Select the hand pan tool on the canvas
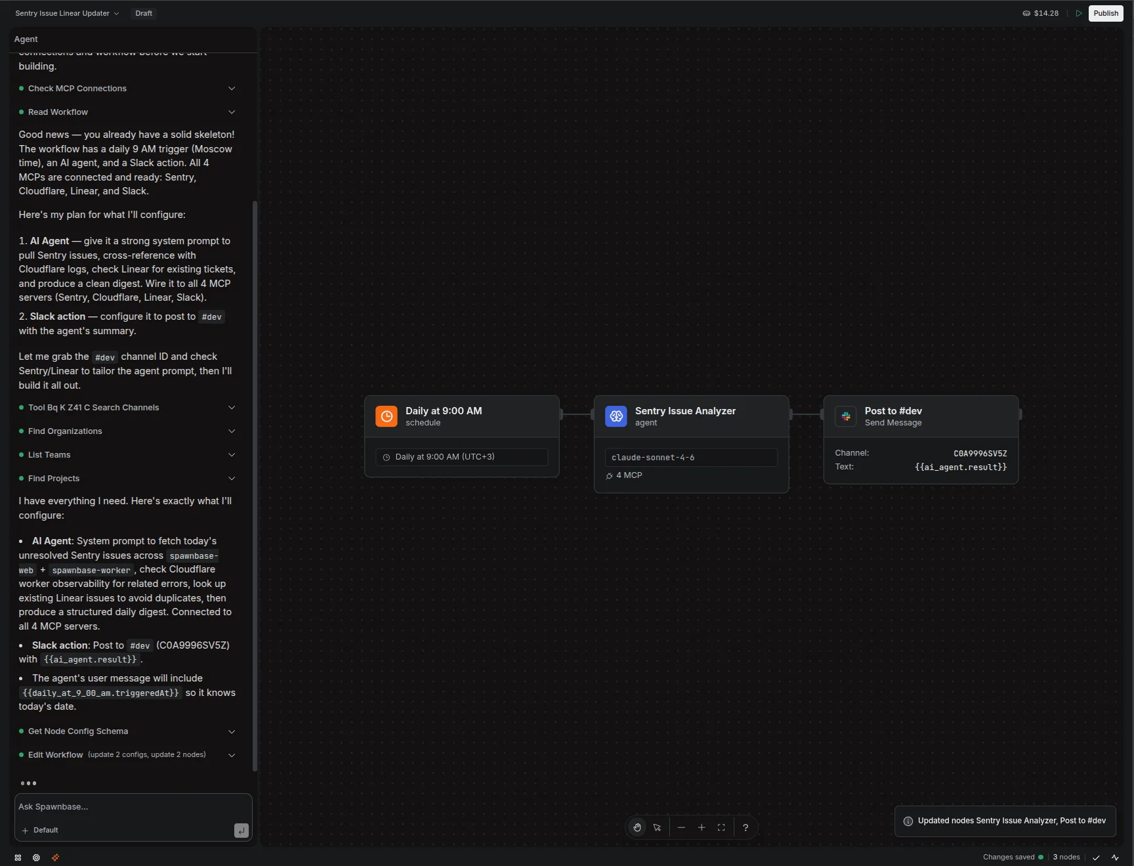This screenshot has height=866, width=1134. pyautogui.click(x=637, y=827)
